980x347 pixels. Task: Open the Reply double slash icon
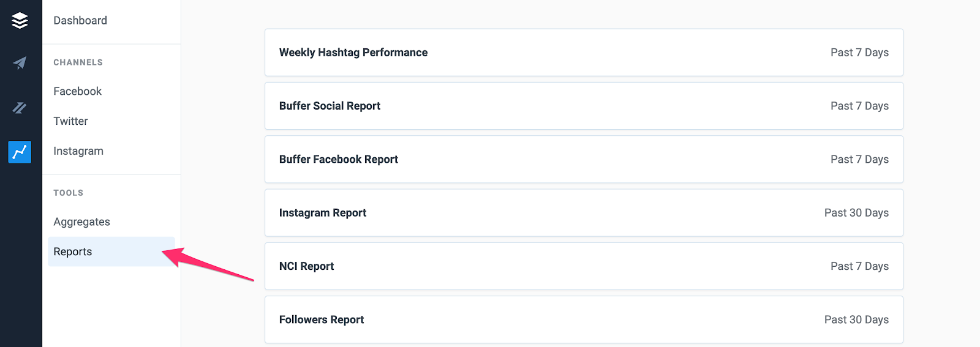[20, 108]
